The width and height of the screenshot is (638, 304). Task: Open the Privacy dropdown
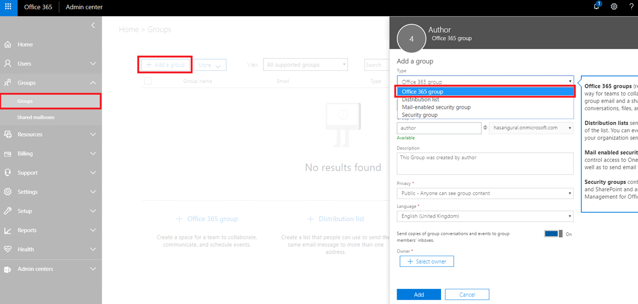[x=485, y=193]
